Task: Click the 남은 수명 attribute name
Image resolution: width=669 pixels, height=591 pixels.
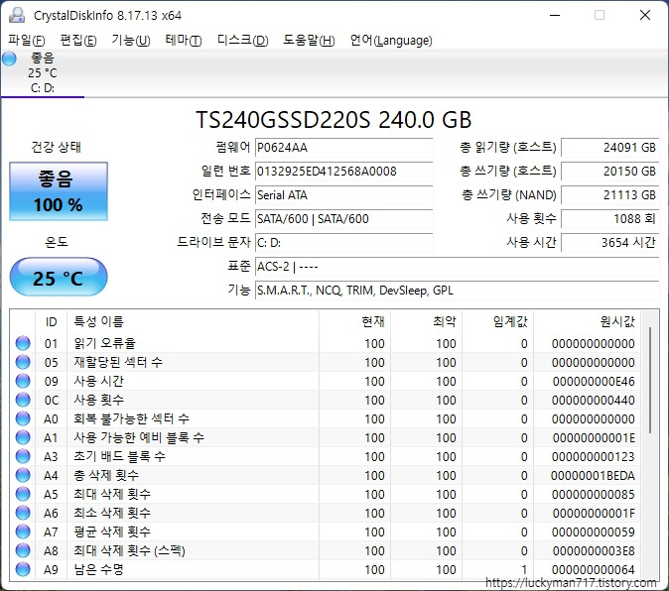Action: coord(98,569)
